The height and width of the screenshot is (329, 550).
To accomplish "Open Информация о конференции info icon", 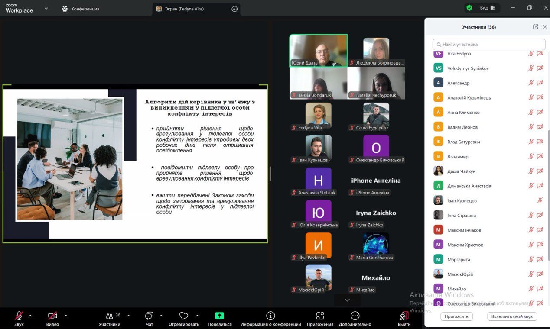I will pos(270,316).
